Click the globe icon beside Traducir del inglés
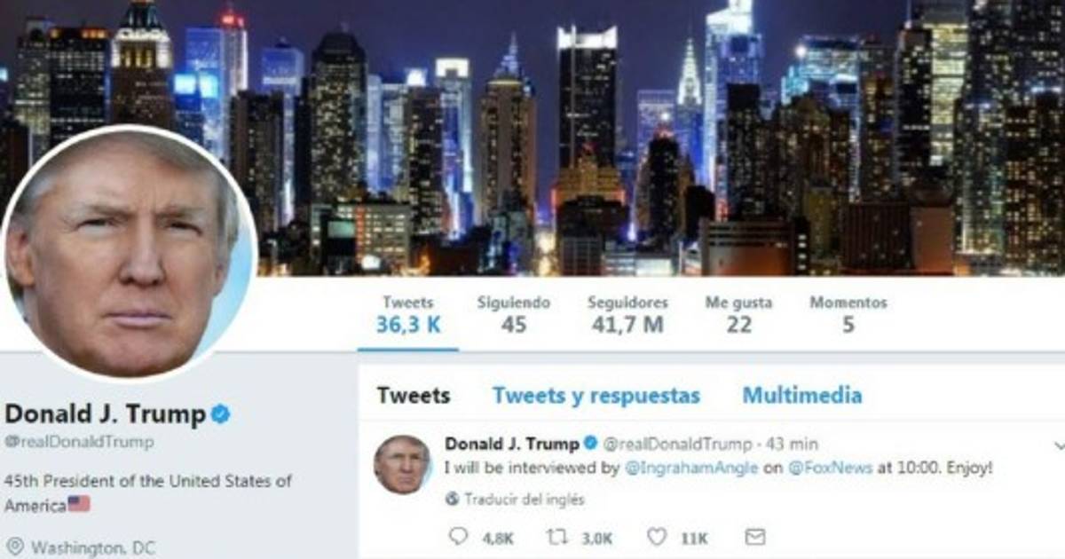This screenshot has width=1065, height=559. click(452, 500)
